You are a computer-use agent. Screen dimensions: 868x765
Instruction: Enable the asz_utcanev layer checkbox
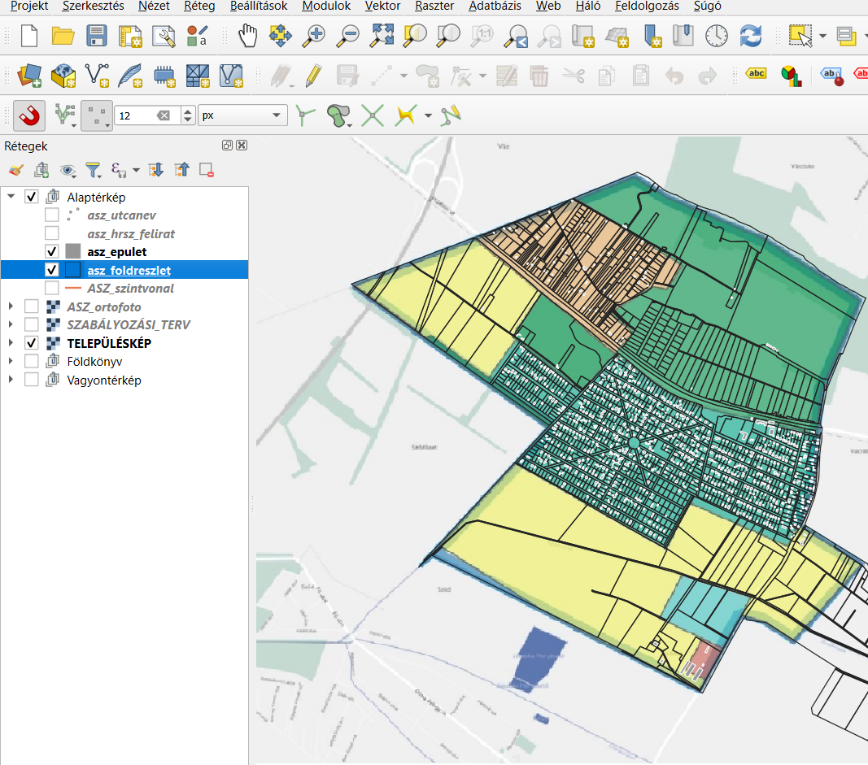(x=52, y=215)
